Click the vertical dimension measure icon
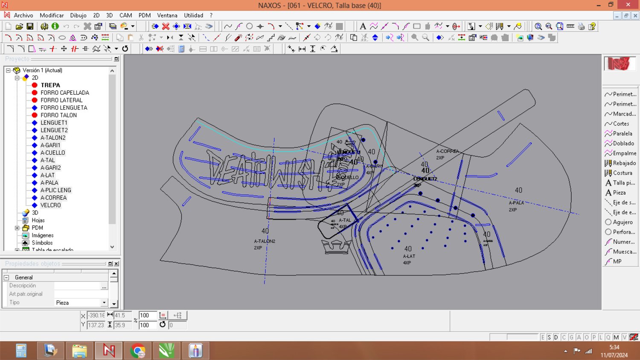 pos(313,49)
